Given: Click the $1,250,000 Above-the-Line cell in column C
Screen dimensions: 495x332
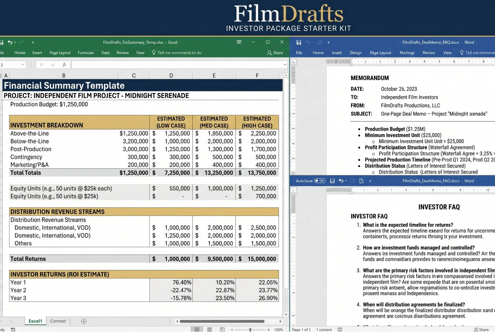Looking at the screenshot, I should click(134, 133).
